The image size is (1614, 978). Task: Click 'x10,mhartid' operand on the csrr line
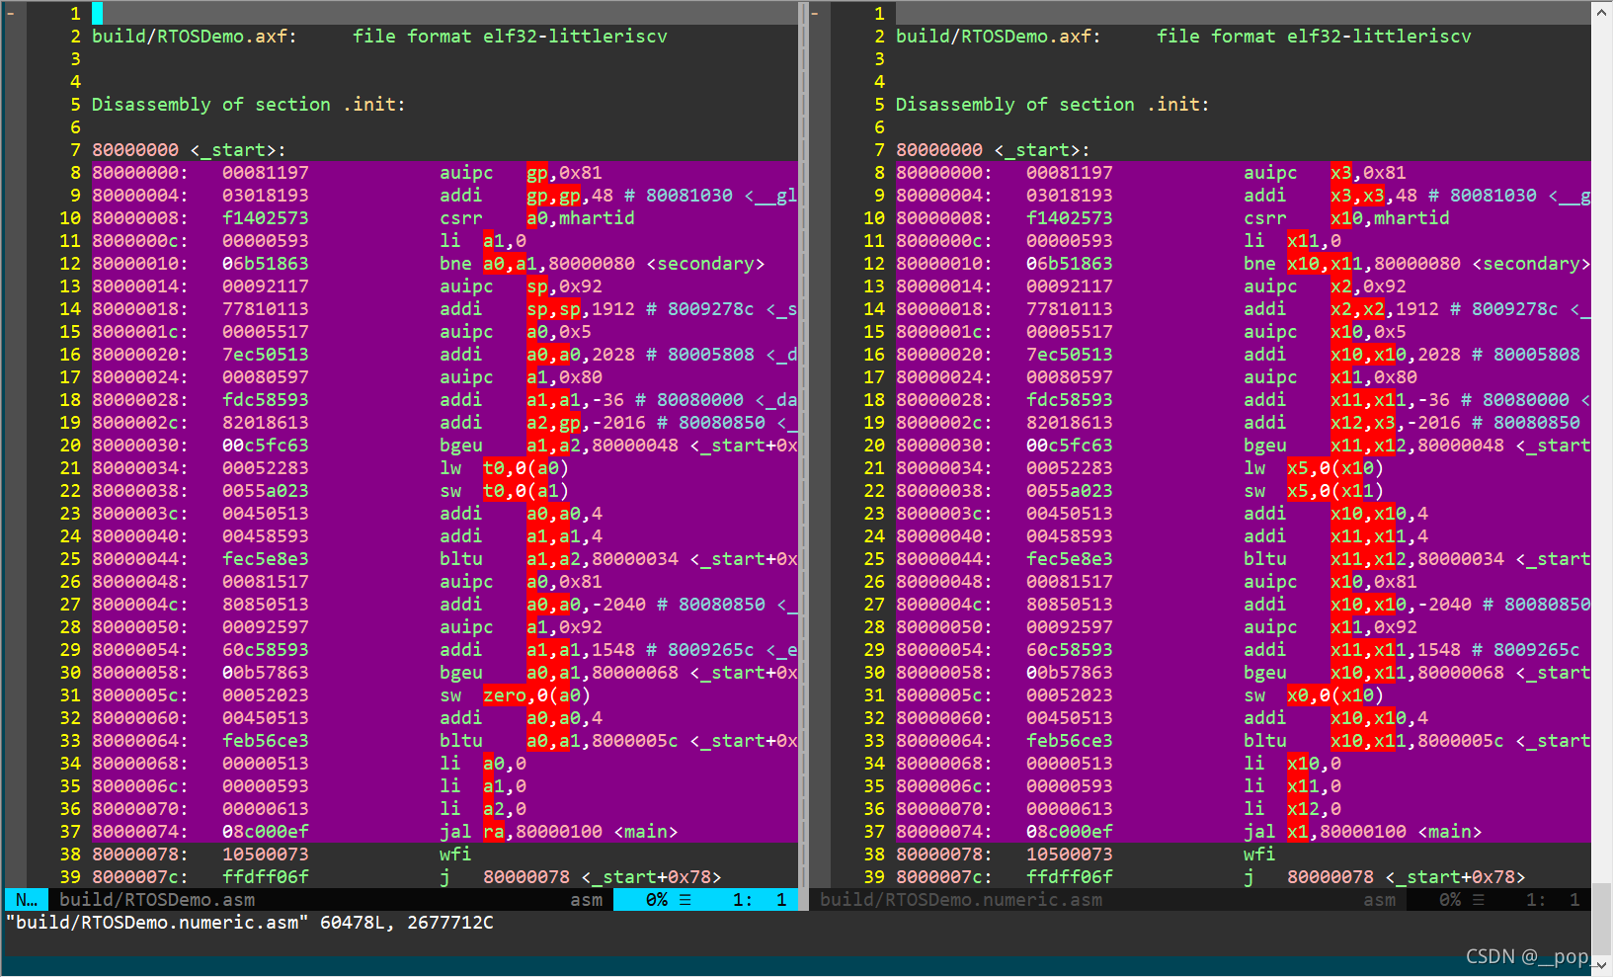1390,218
